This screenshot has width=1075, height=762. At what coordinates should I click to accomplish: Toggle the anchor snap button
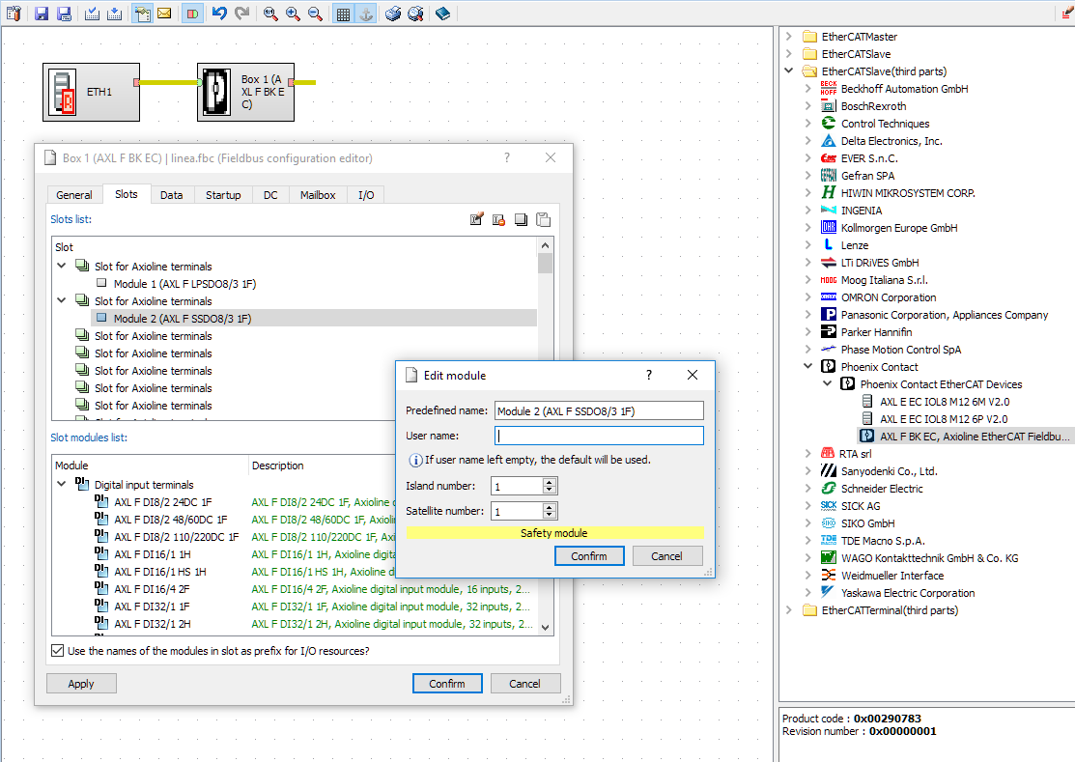point(366,13)
